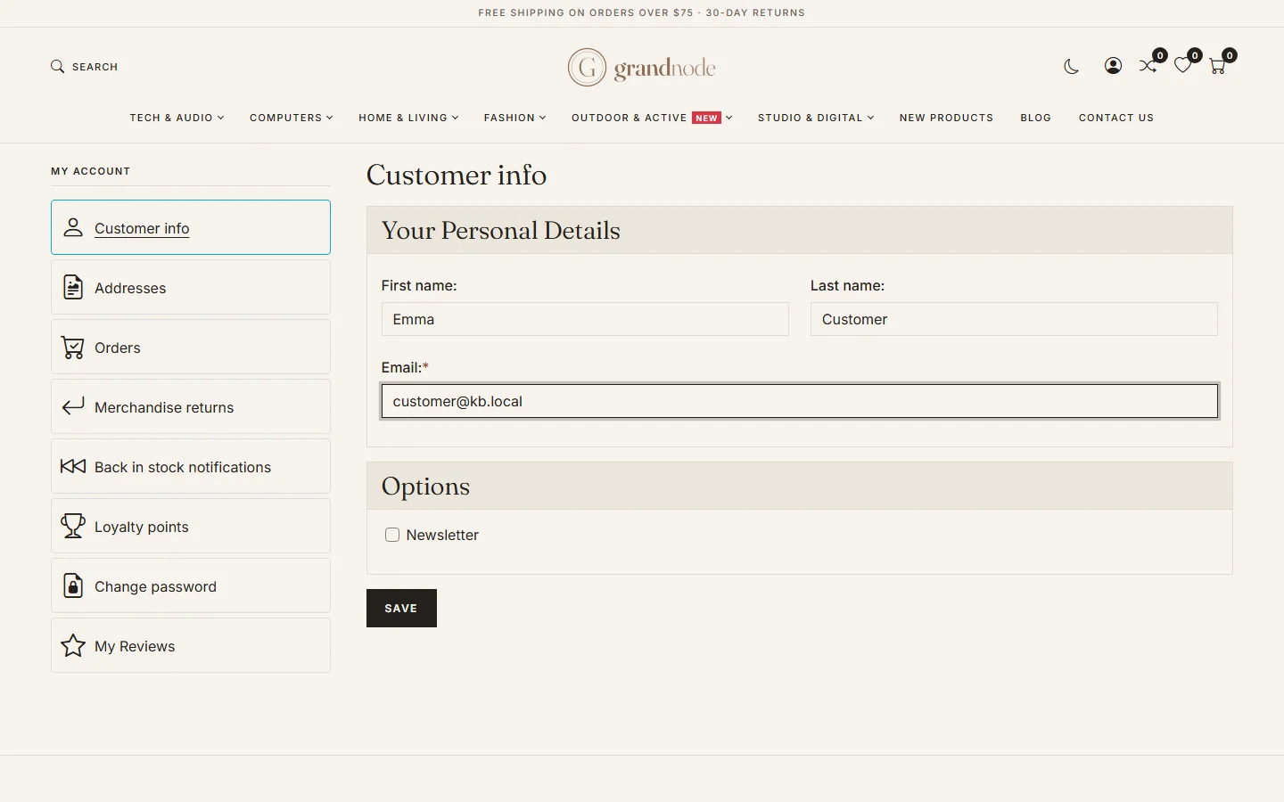
Task: Open the user account icon
Action: click(1113, 66)
